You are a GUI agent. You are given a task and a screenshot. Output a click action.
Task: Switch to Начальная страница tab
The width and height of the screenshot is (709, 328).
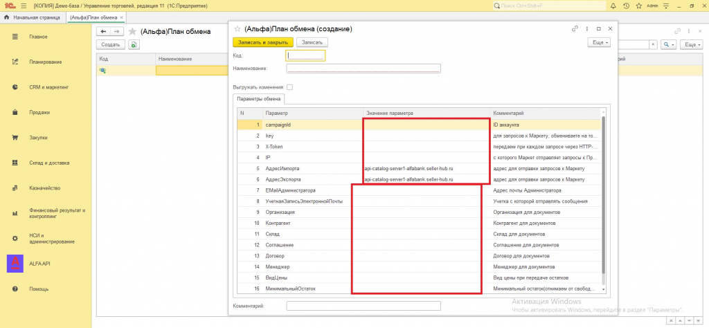[x=32, y=17]
